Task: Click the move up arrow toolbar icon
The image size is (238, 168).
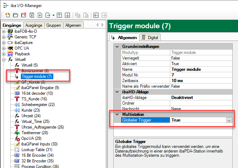Action: 59,15
